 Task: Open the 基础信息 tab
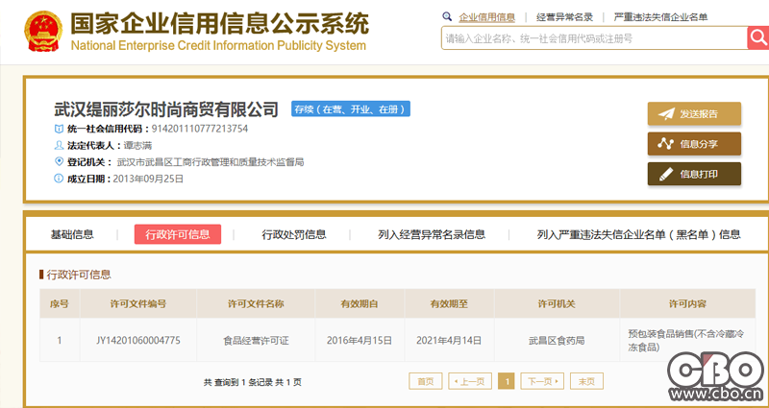click(72, 234)
